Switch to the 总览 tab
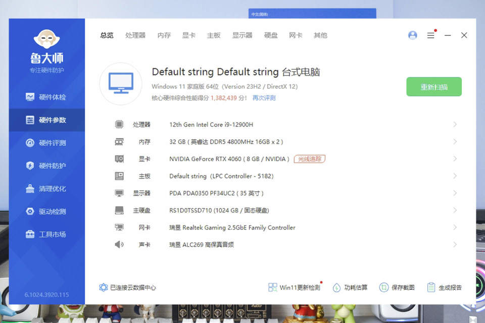Image resolution: width=485 pixels, height=323 pixels. 107,35
